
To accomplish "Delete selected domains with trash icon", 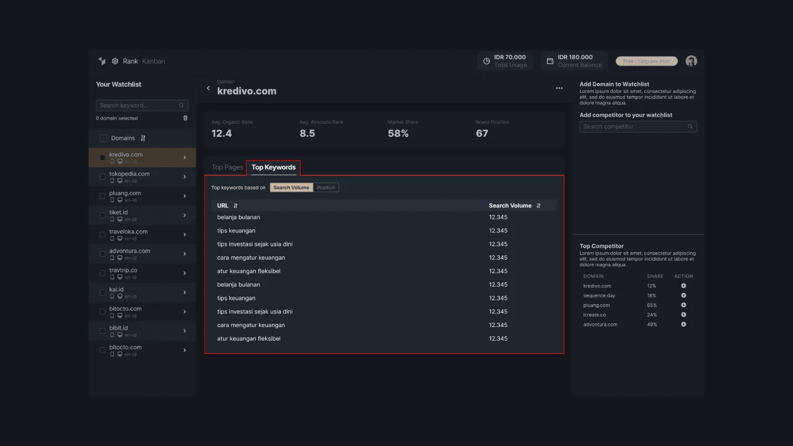I will (185, 118).
